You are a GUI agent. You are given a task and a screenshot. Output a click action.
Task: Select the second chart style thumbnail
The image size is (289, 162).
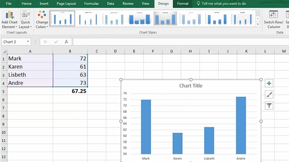pos(88,19)
